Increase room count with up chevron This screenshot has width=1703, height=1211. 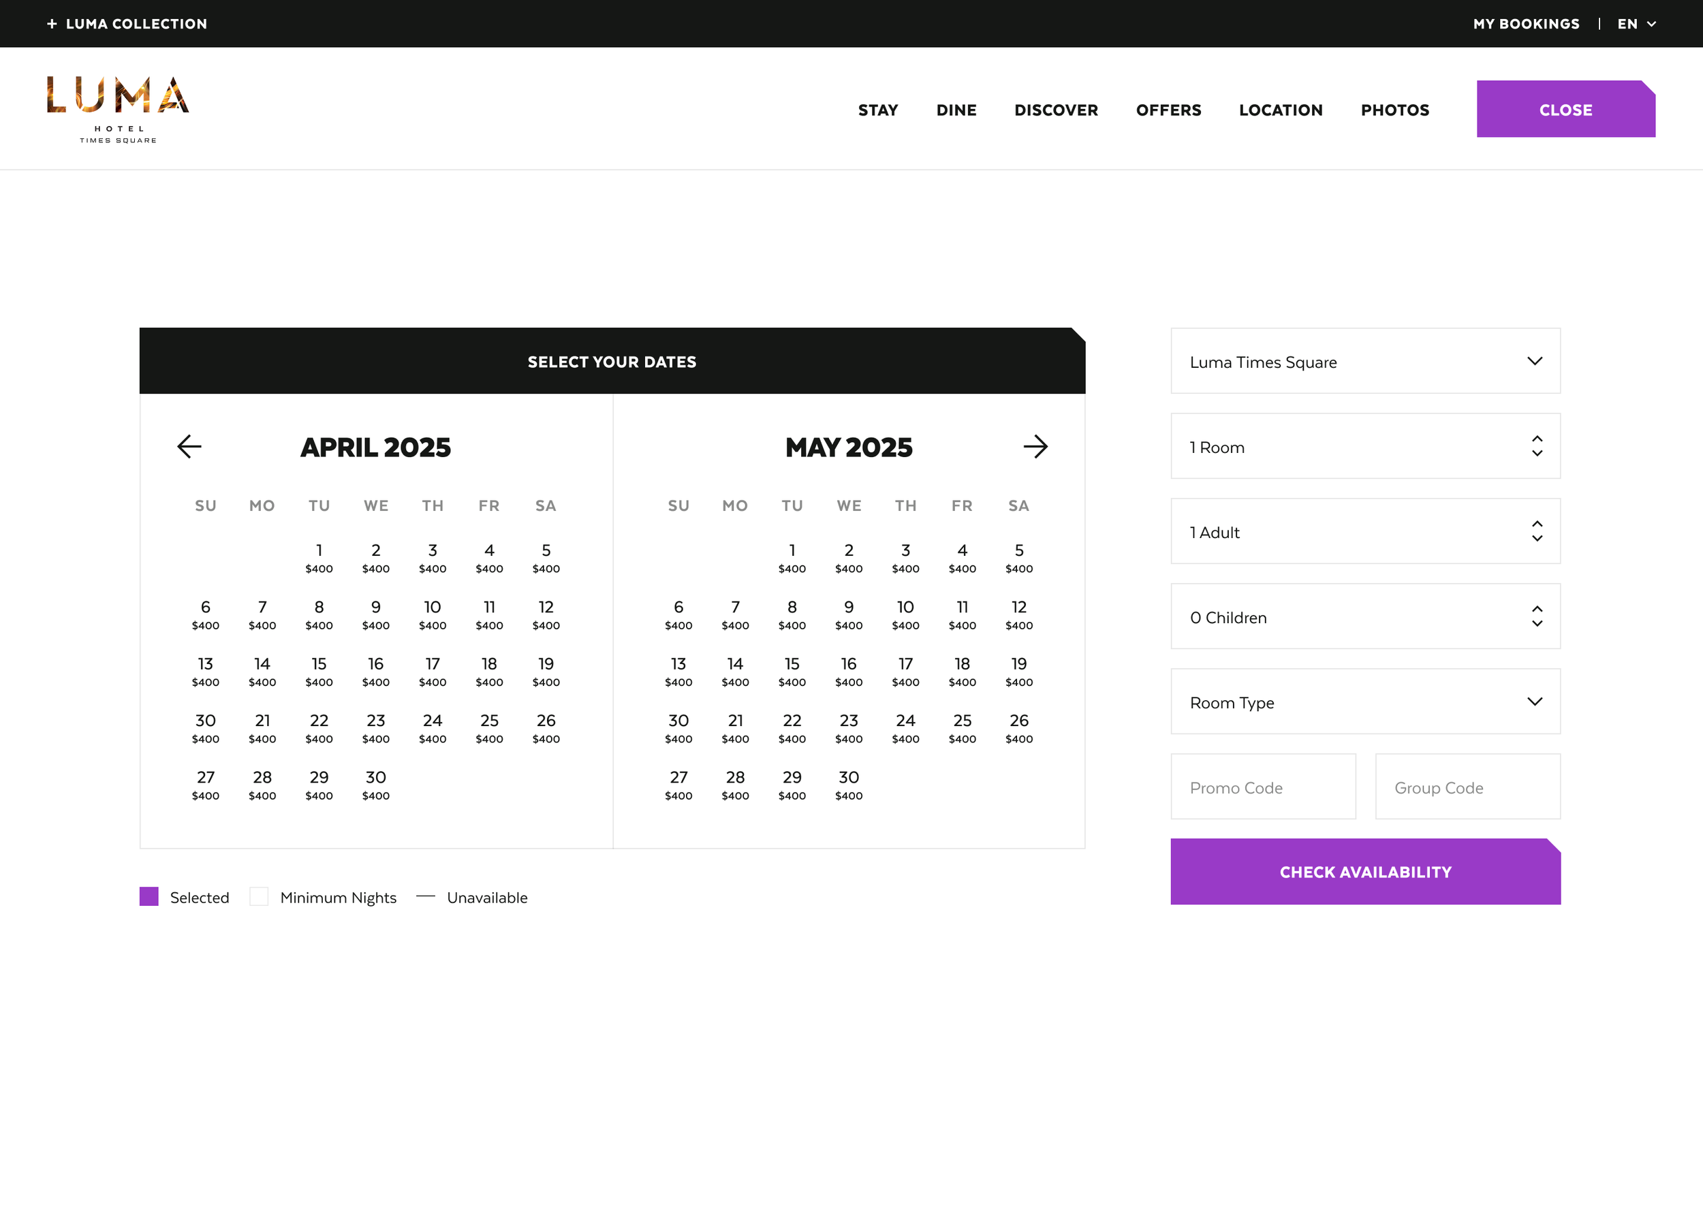(1537, 439)
